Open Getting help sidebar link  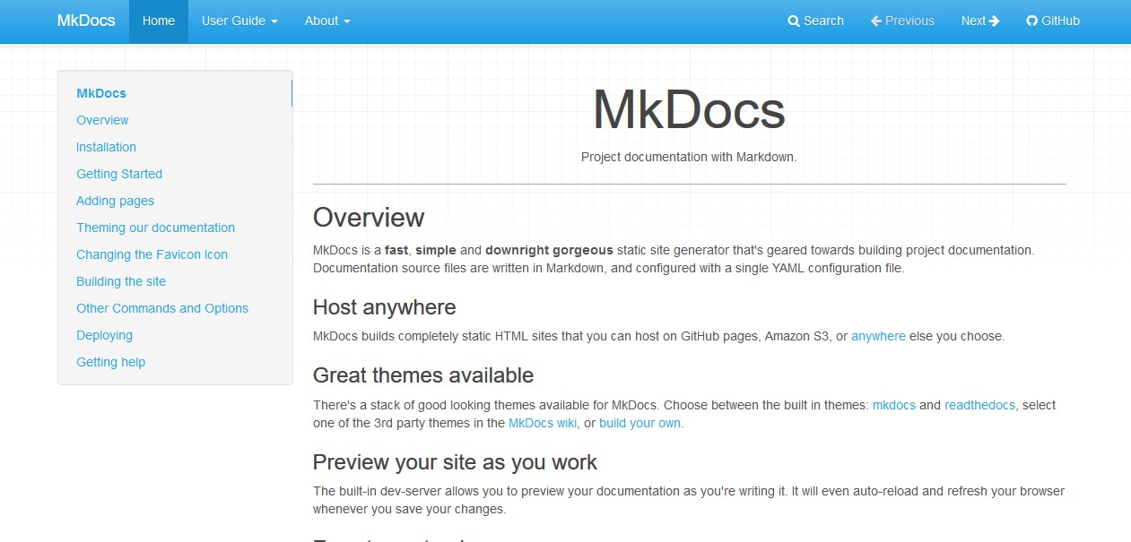(110, 362)
